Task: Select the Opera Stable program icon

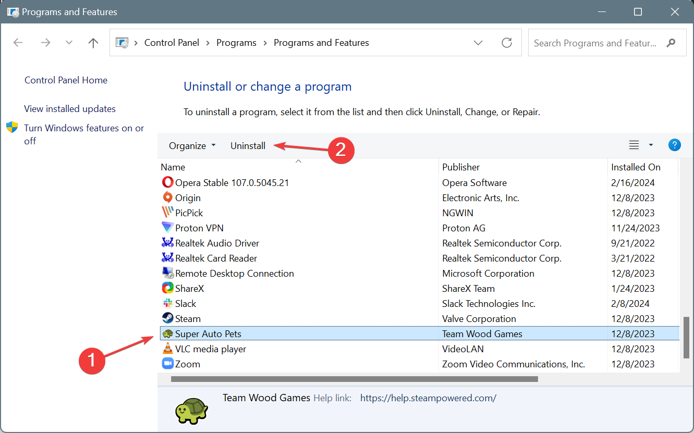Action: [168, 182]
